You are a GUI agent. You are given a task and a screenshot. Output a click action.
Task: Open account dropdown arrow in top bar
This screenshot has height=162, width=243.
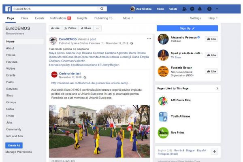tap(217, 9)
